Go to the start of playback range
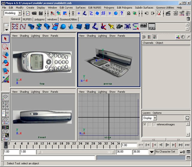This screenshot has height=167, width=192. click(141, 145)
